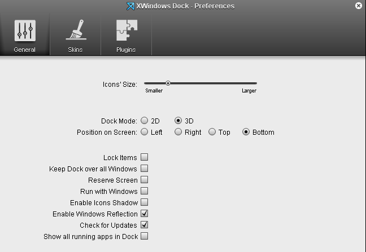Set dock position to Top
Viewport: 366px width, 252px height.
(x=212, y=132)
